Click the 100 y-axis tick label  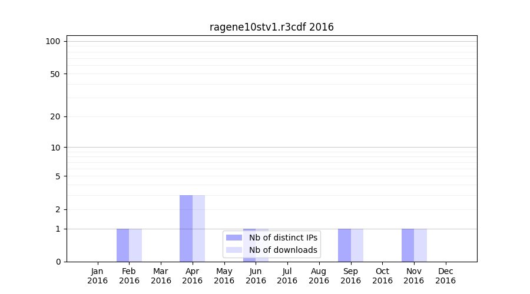click(x=53, y=41)
